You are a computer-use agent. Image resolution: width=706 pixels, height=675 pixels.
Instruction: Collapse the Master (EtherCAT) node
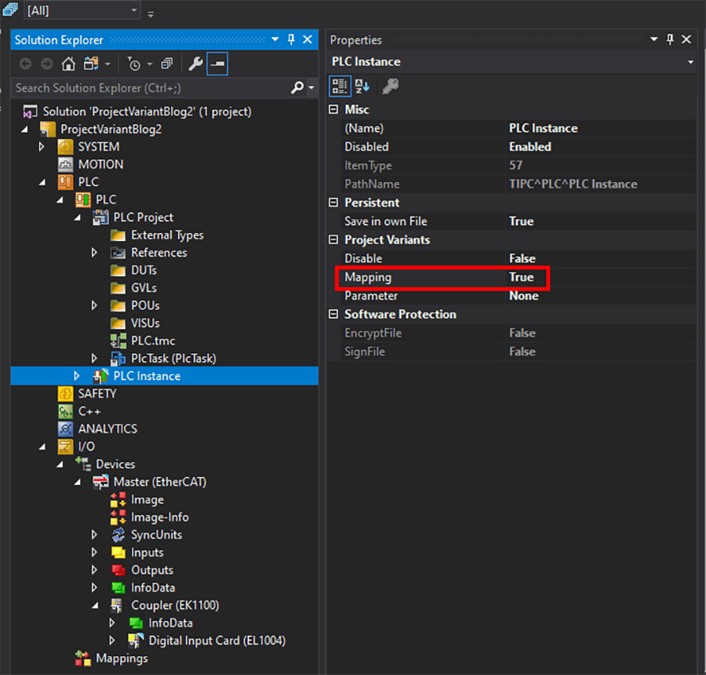78,482
